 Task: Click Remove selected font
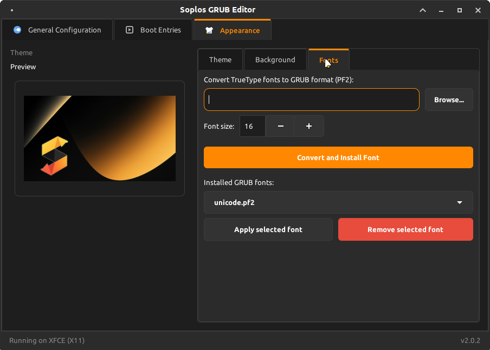coord(405,229)
